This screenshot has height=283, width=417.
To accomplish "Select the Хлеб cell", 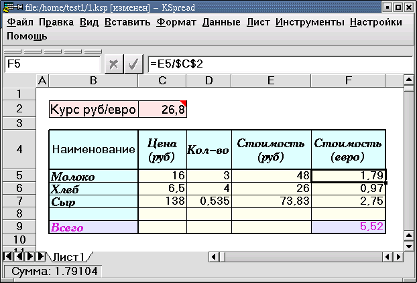I will pos(94,189).
